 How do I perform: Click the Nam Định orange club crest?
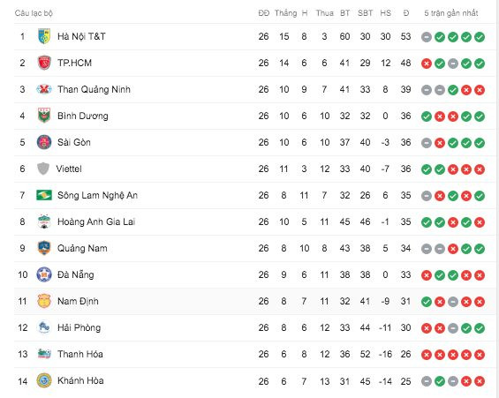tap(44, 301)
